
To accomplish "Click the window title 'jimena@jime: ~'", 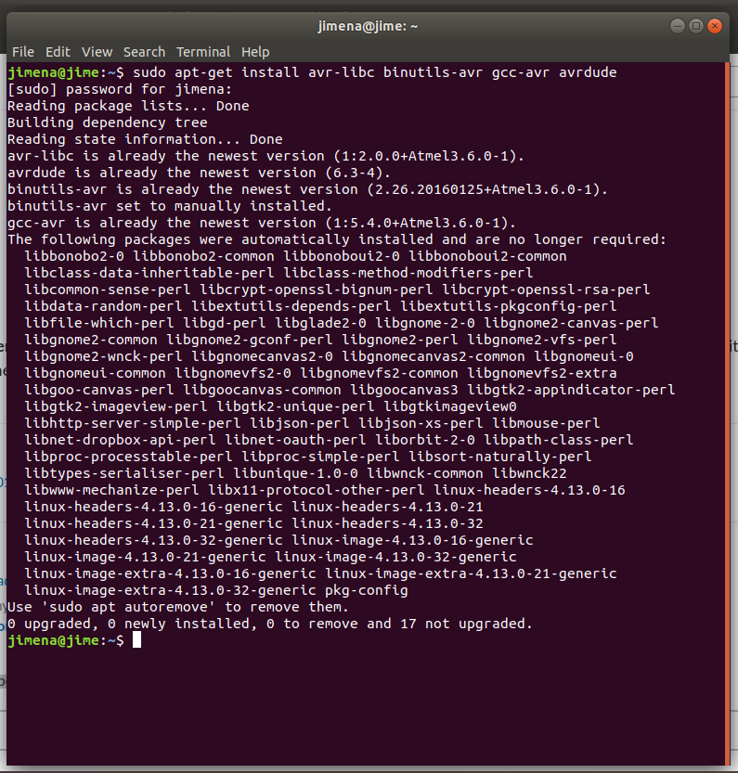I will coord(368,26).
